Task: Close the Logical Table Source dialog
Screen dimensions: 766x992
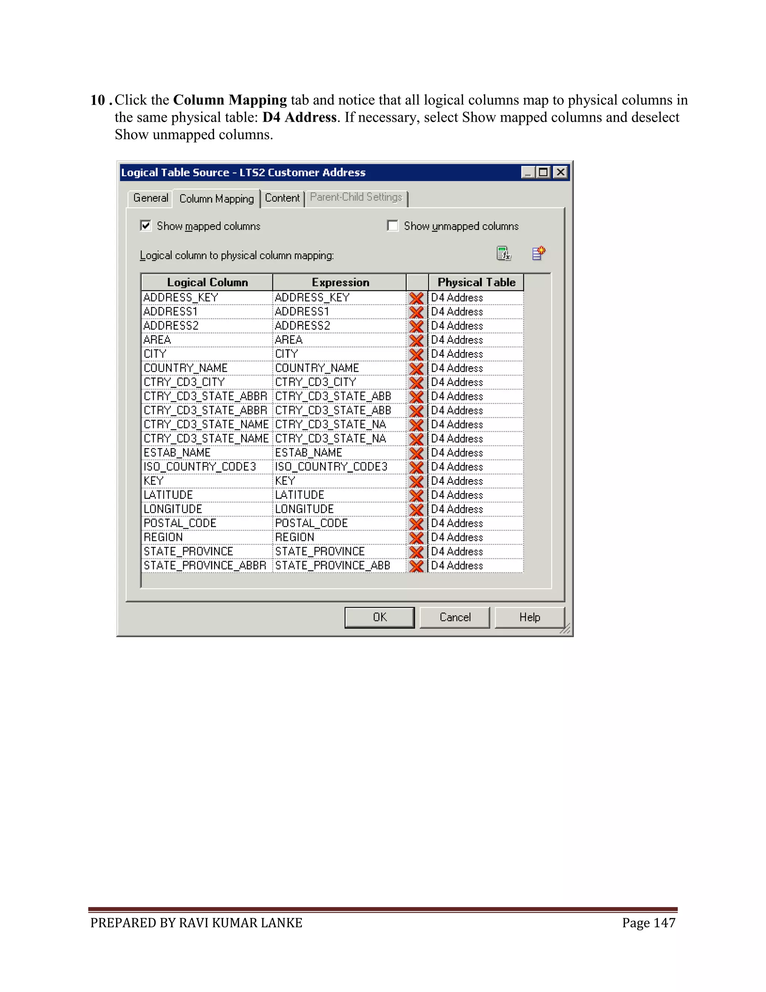Action: (560, 172)
